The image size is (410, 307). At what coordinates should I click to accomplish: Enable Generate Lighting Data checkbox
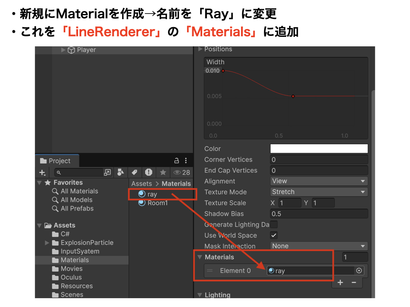click(274, 225)
